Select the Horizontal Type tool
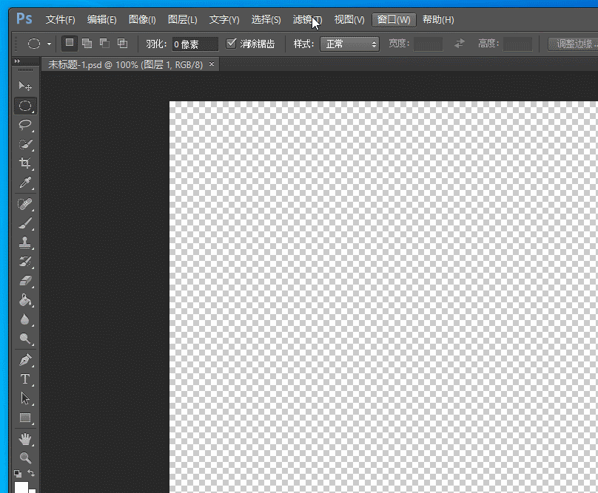Image resolution: width=598 pixels, height=493 pixels. pos(25,379)
